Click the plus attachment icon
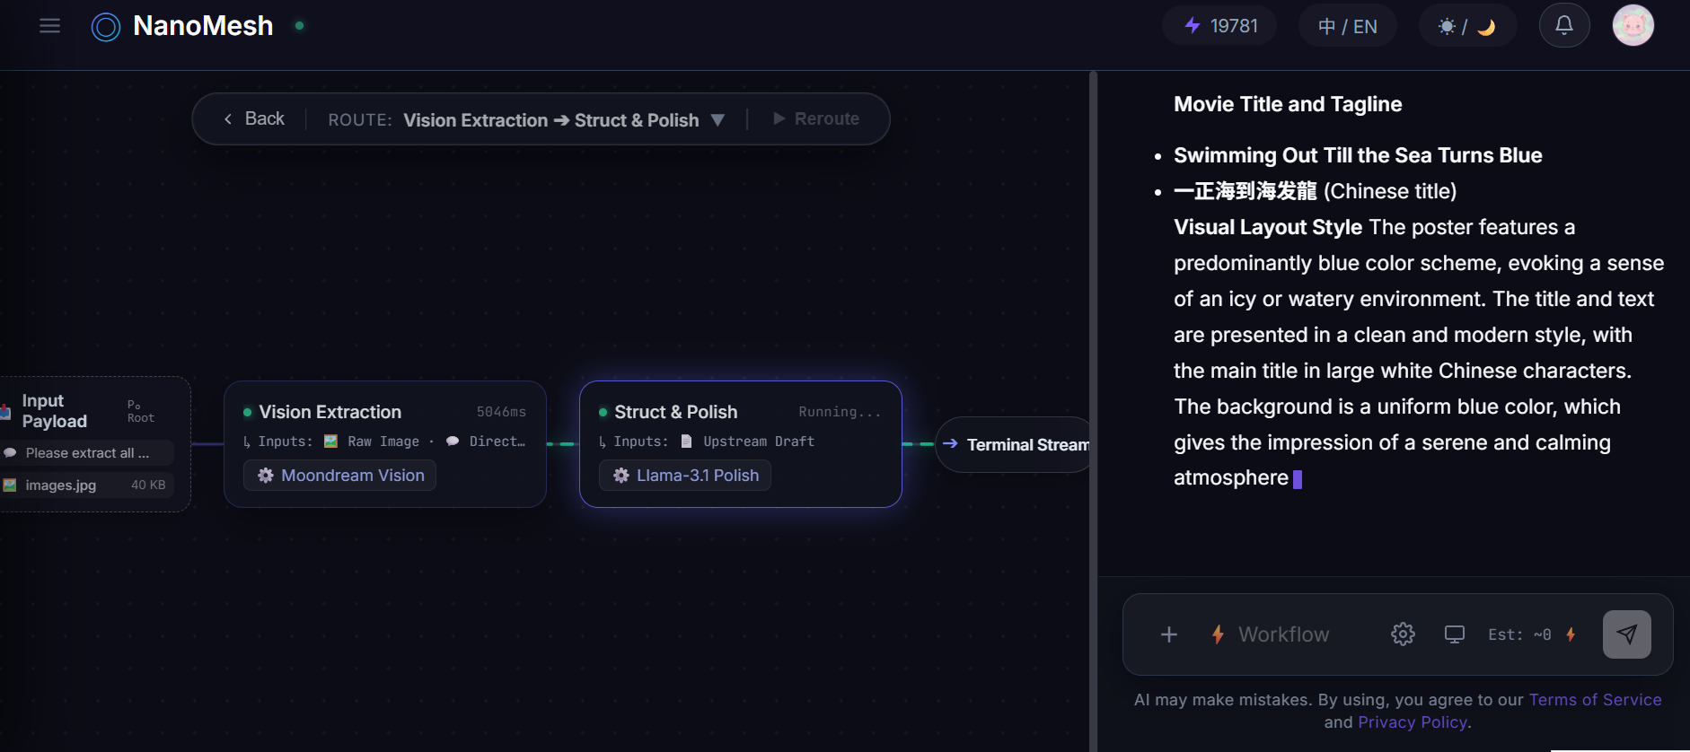 click(1169, 635)
